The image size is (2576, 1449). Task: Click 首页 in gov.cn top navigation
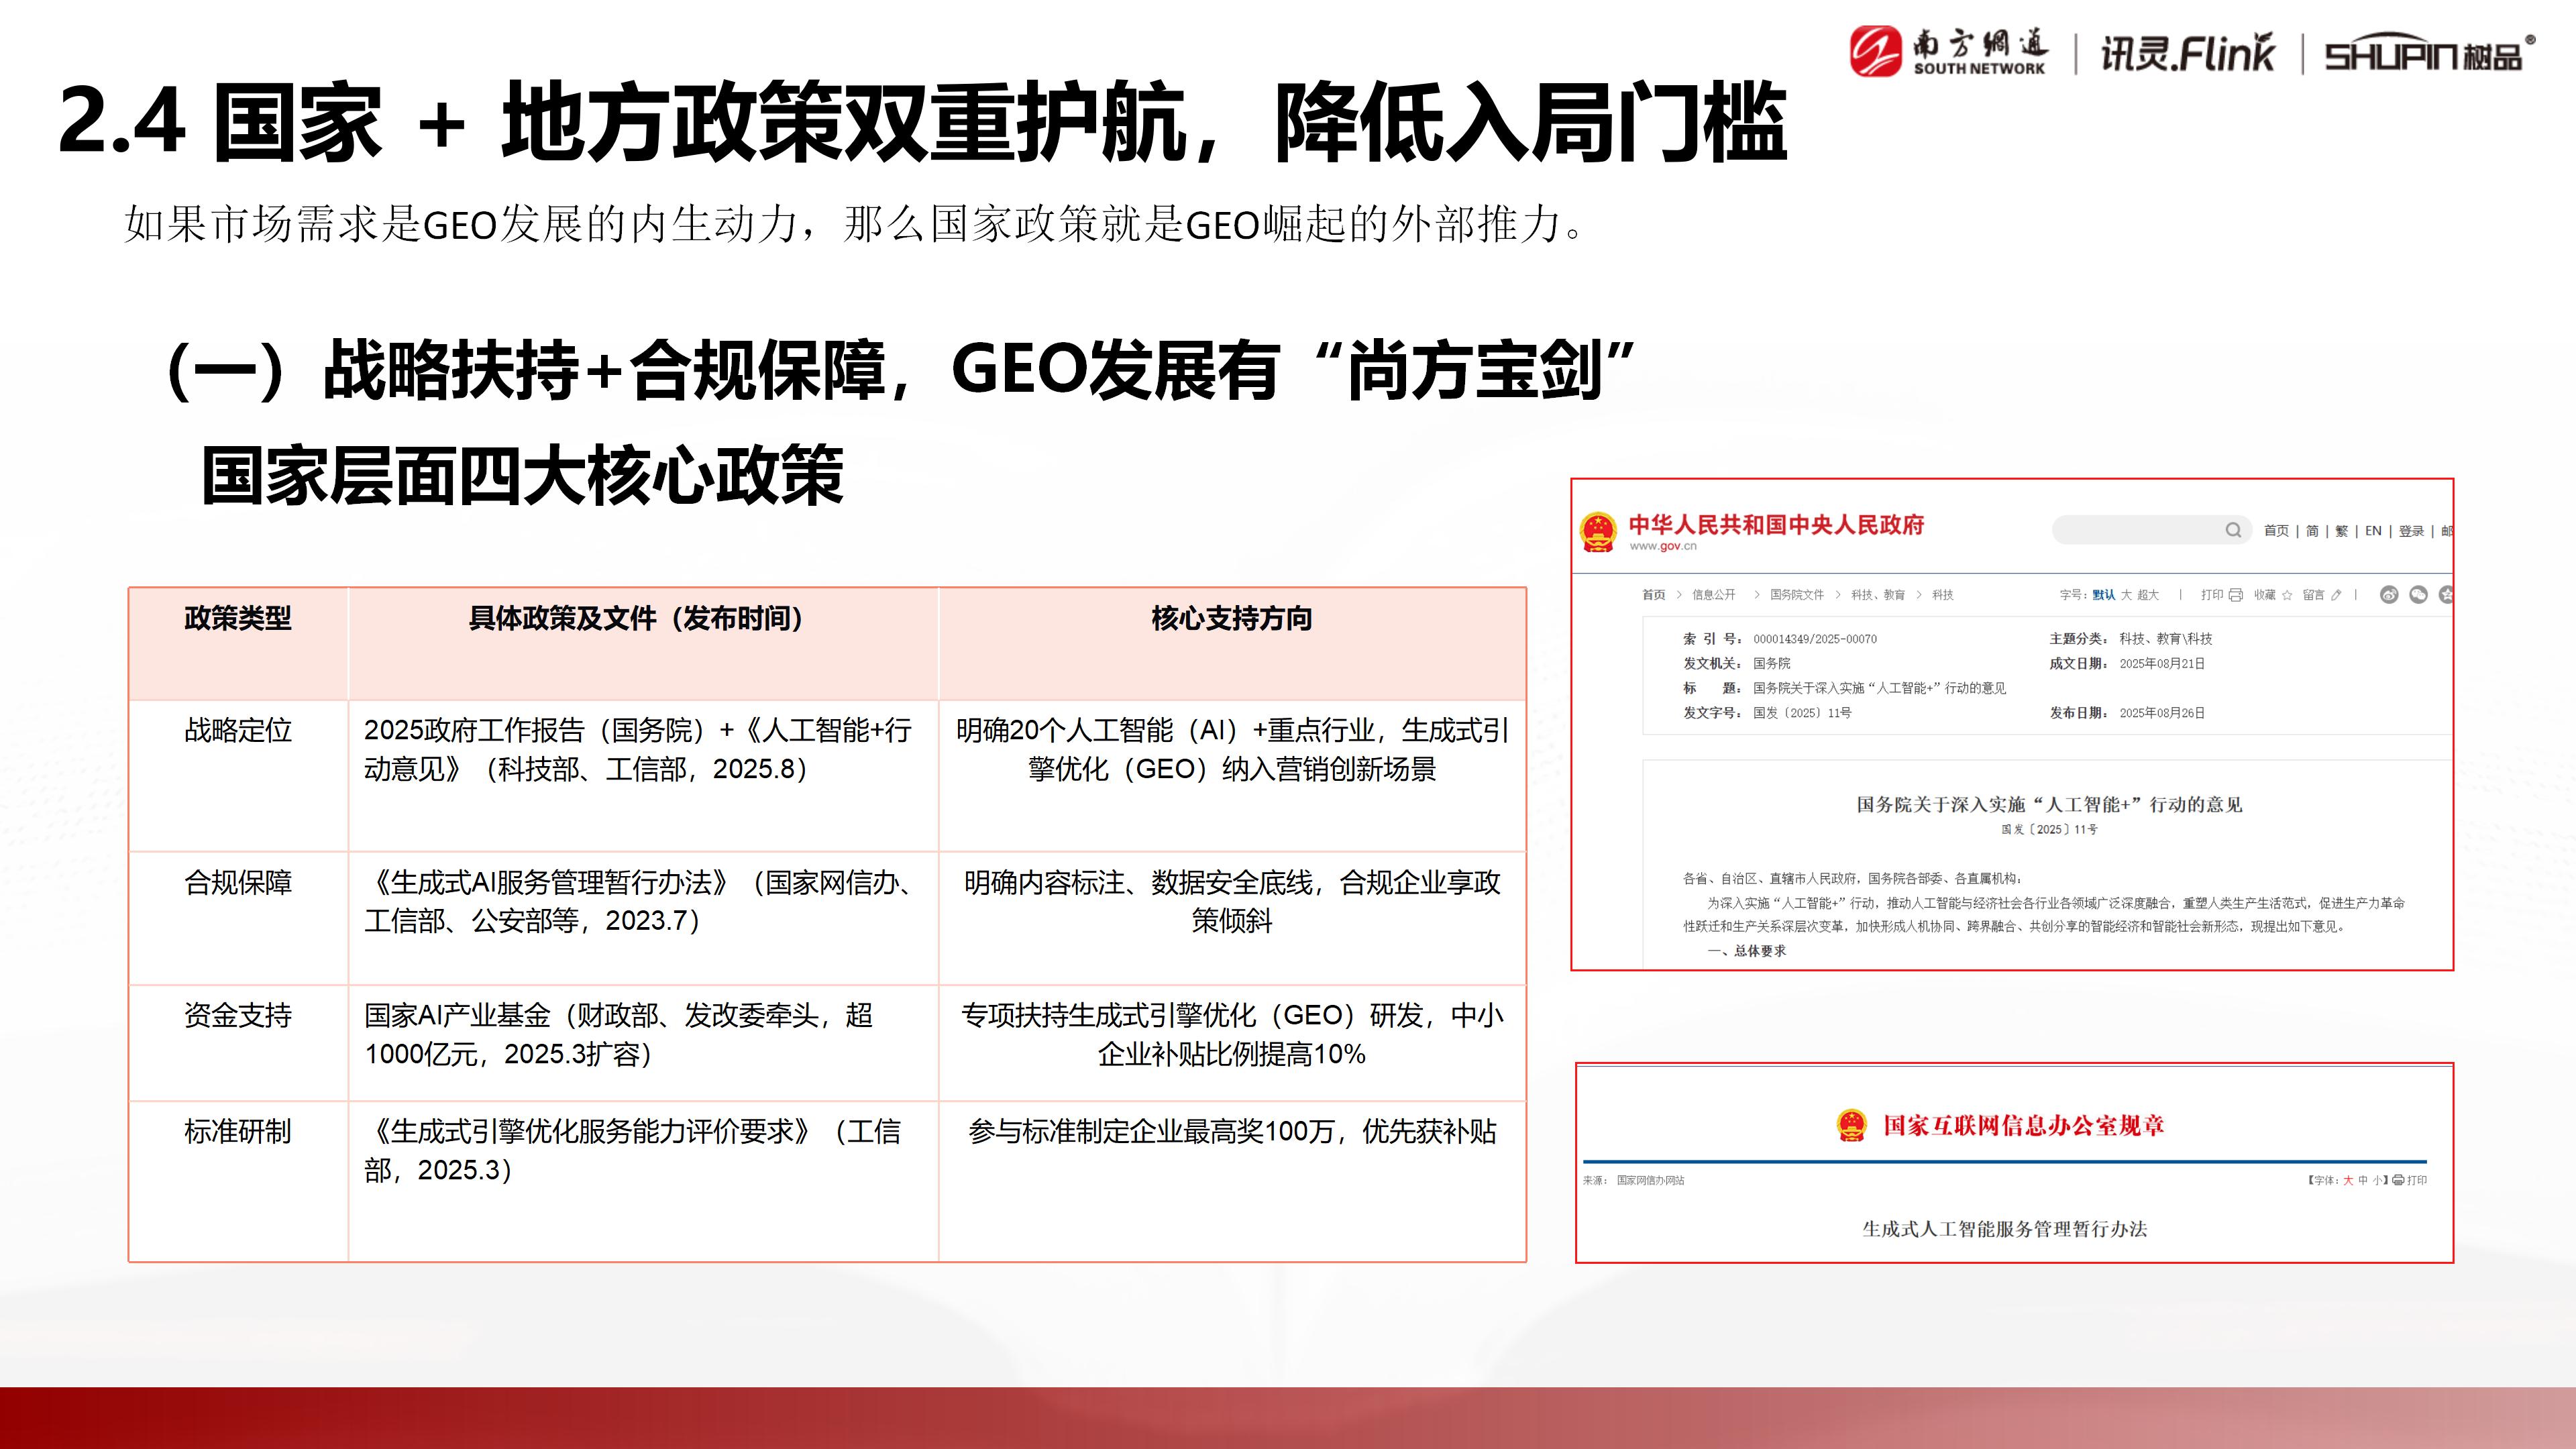click(x=2276, y=531)
